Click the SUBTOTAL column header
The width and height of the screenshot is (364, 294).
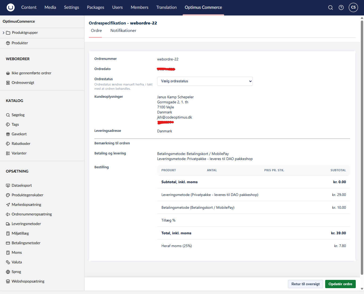click(x=338, y=170)
